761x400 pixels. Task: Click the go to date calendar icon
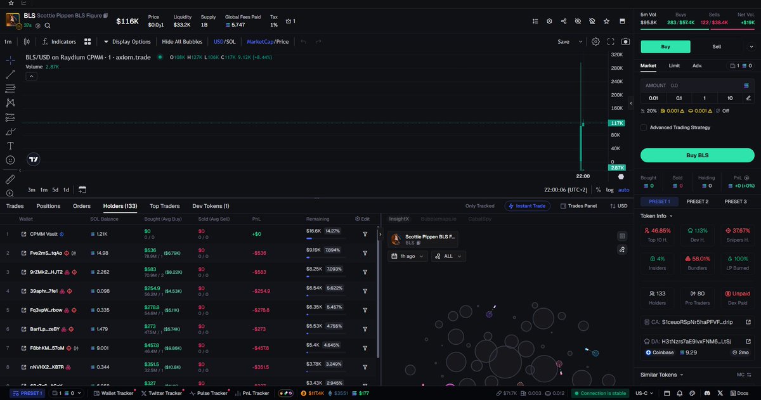(x=82, y=190)
